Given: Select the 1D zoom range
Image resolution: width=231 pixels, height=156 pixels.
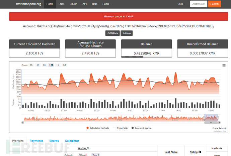Looking at the screenshot, I should pos(58,65).
